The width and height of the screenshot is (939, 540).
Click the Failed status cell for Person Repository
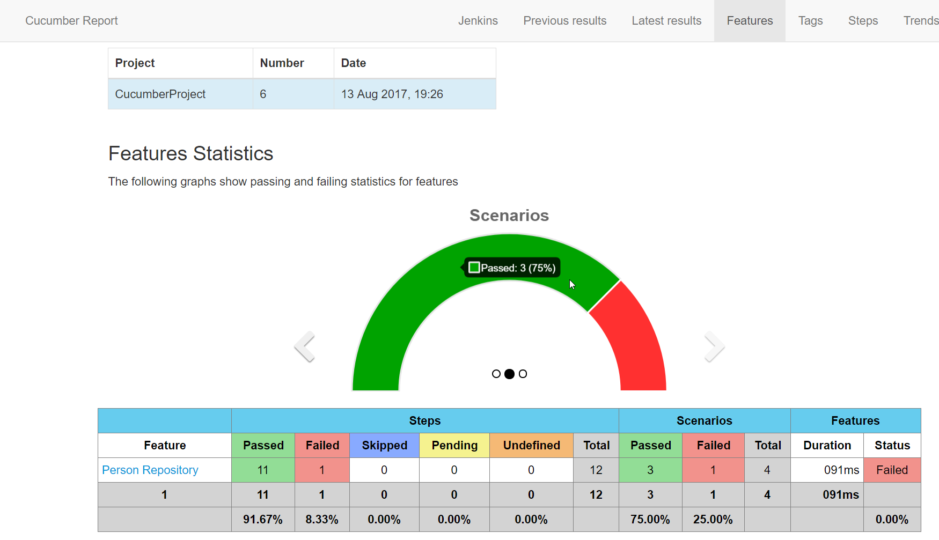coord(892,470)
